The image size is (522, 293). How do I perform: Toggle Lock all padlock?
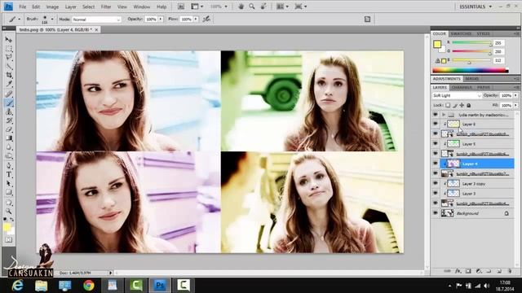[469, 105]
